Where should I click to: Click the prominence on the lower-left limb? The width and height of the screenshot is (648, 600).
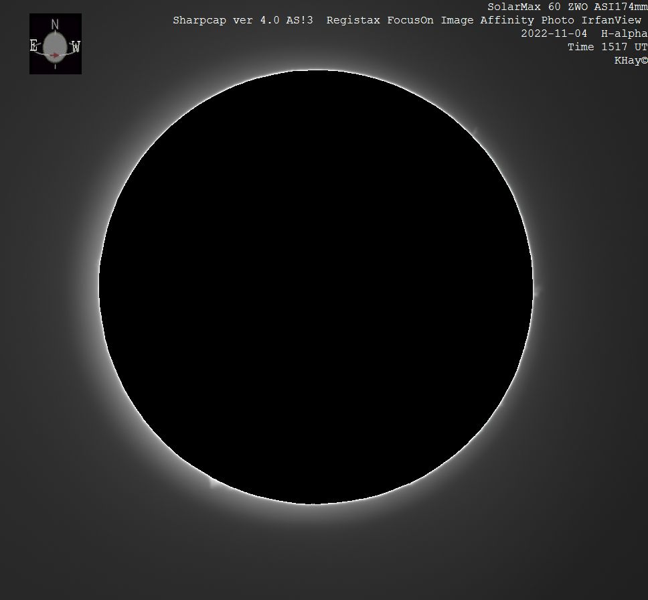click(214, 481)
